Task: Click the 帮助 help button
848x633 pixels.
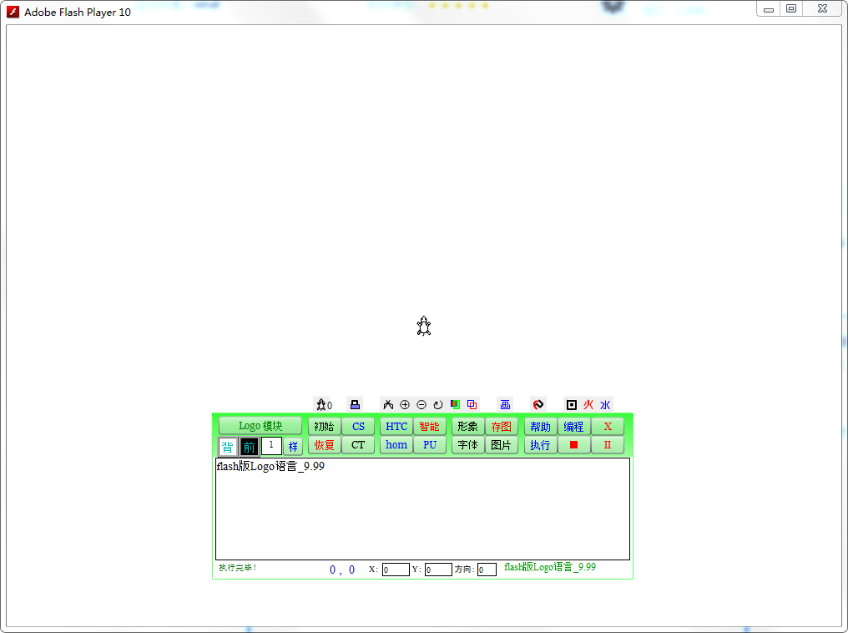Action: (540, 427)
